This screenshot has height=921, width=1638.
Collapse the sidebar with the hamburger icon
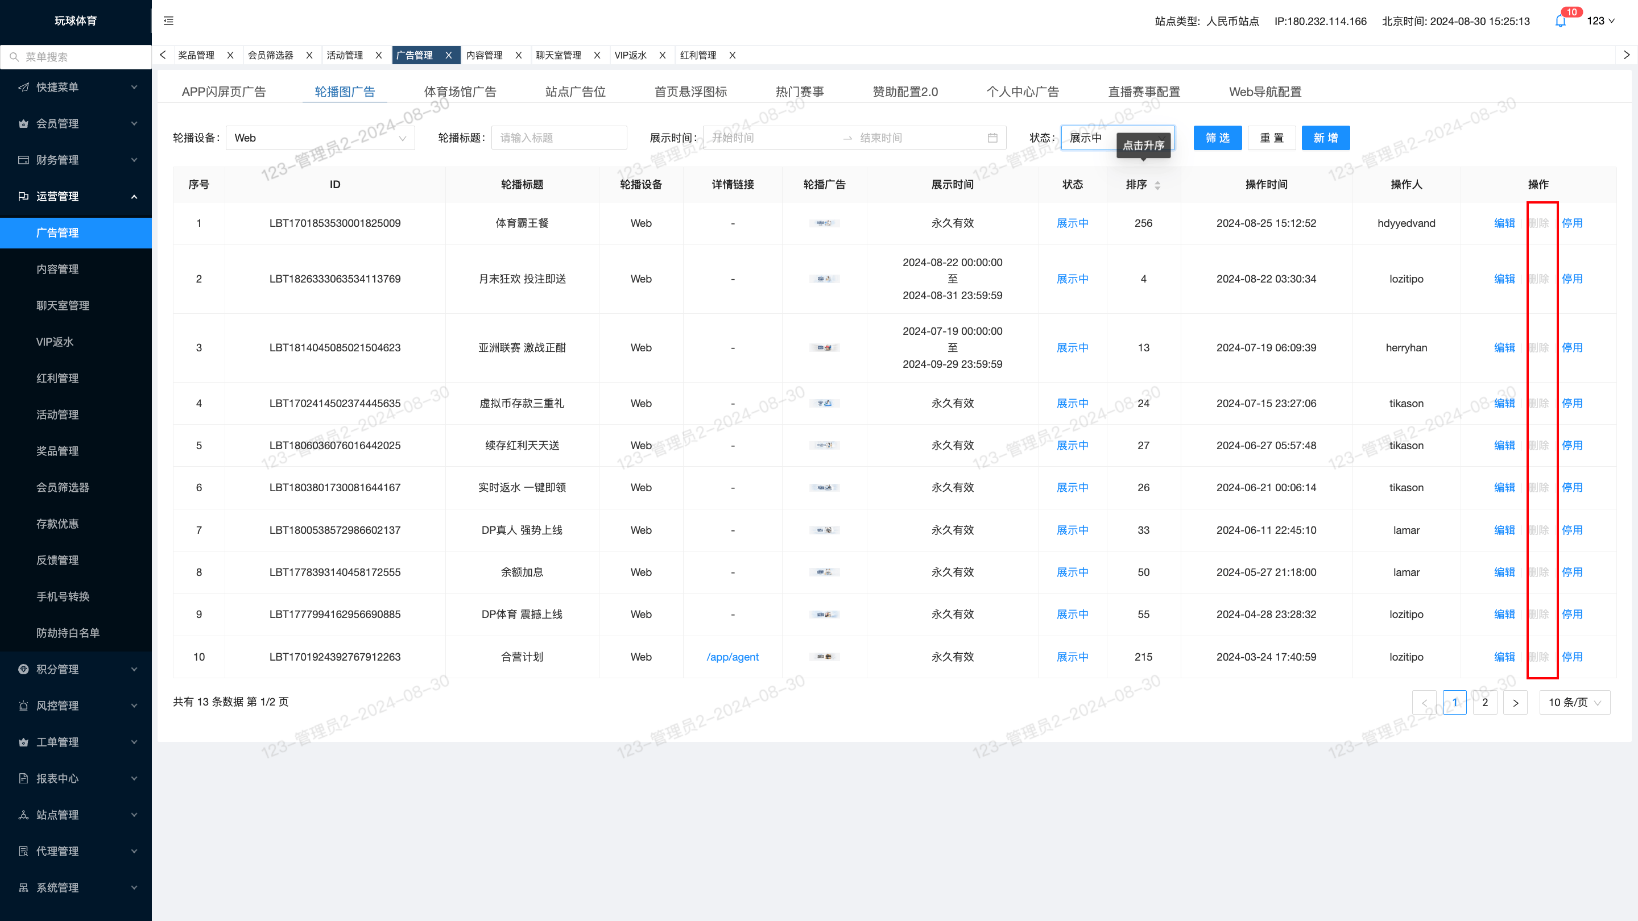(x=168, y=21)
